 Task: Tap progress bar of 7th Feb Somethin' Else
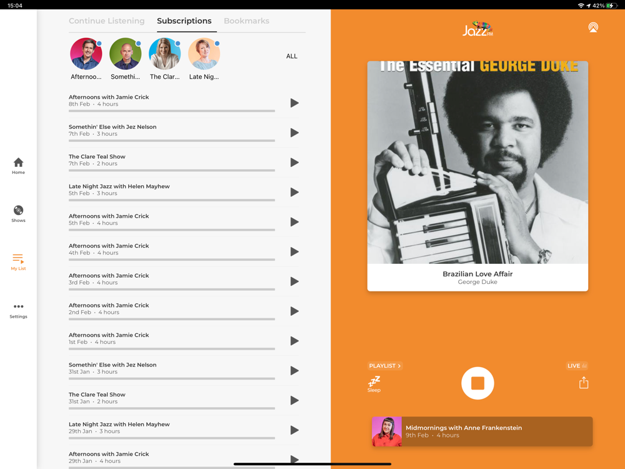pos(172,141)
